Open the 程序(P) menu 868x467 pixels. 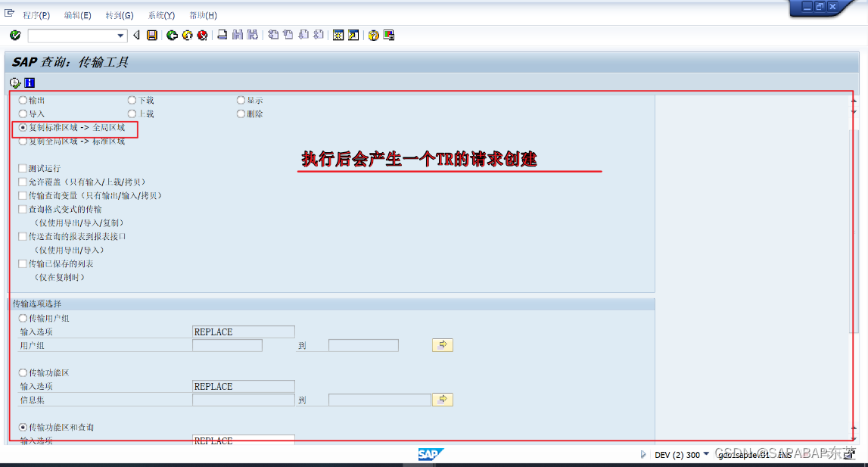pos(36,15)
